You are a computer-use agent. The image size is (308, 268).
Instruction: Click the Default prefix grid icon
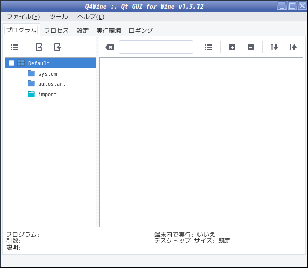coord(21,63)
